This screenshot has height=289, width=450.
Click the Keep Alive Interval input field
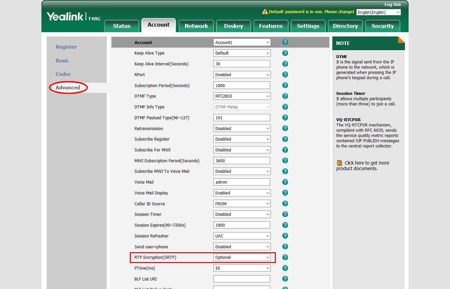click(x=242, y=64)
